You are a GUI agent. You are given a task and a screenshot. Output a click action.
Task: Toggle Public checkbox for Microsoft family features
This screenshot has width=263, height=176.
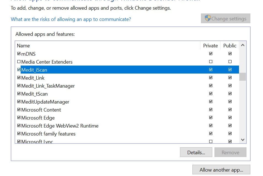point(230,134)
